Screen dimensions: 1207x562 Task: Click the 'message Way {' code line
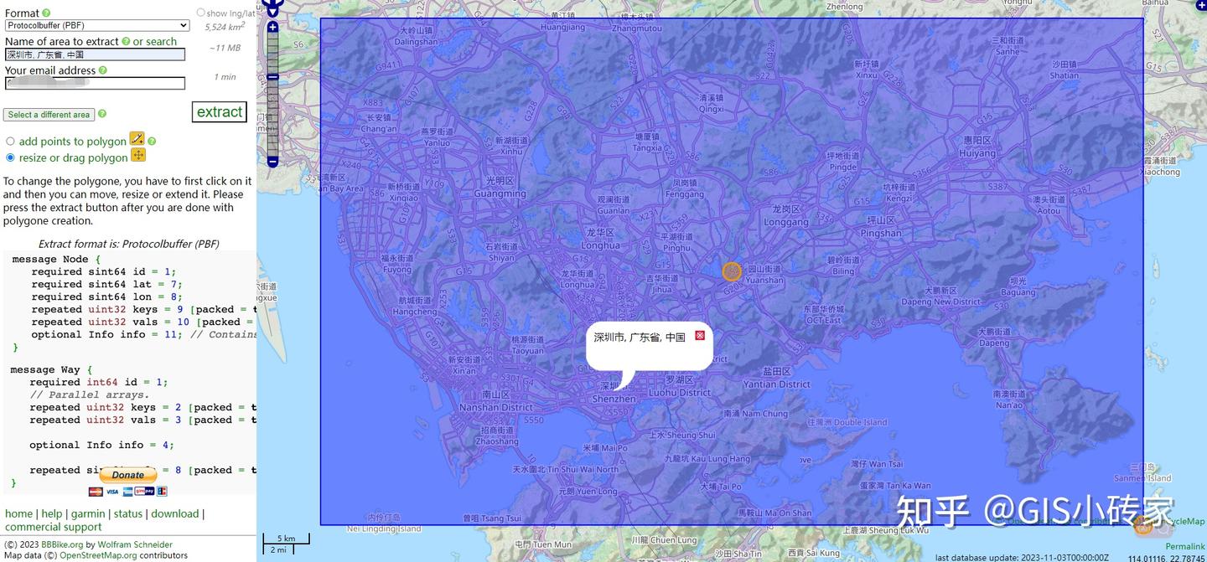tap(51, 370)
